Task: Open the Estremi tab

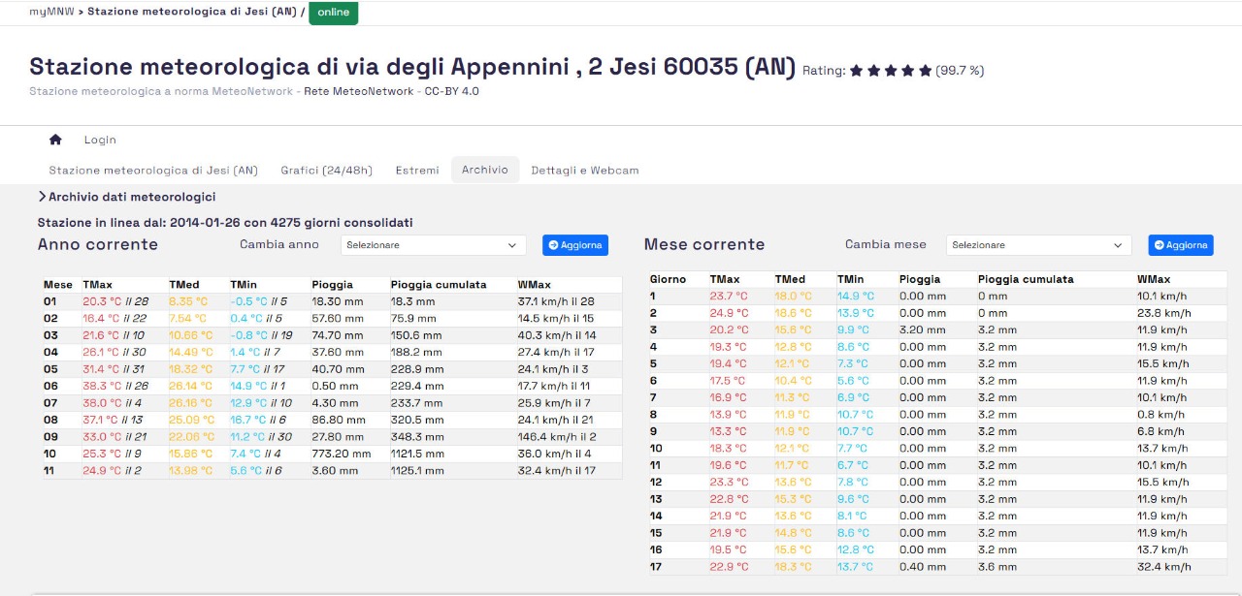Action: click(x=417, y=170)
